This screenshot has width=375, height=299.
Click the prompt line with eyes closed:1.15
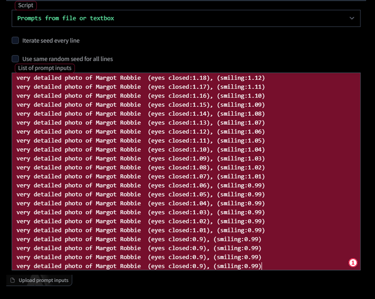click(x=140, y=104)
